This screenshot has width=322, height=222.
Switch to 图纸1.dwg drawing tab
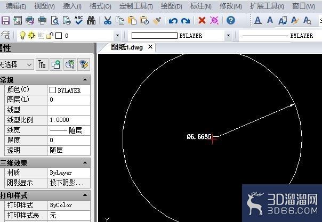click(x=127, y=47)
